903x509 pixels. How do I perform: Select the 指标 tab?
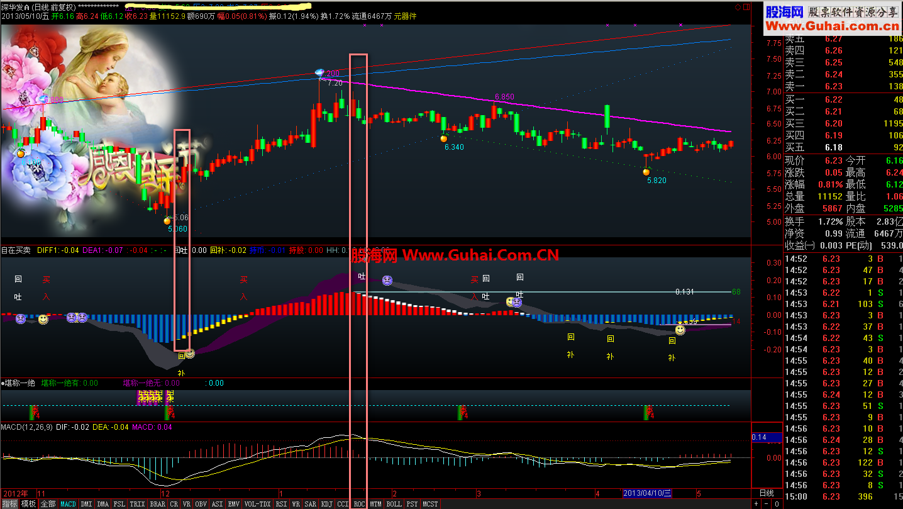click(x=9, y=504)
